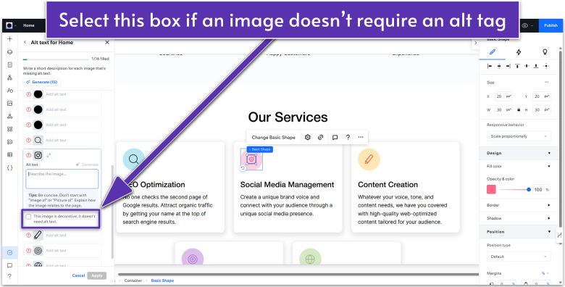Screen dimensions: 565x287
Task: Collapse the Position section
Action: point(549,232)
